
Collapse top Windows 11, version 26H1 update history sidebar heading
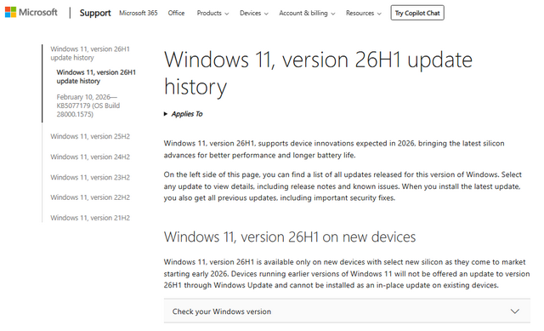tap(90, 53)
